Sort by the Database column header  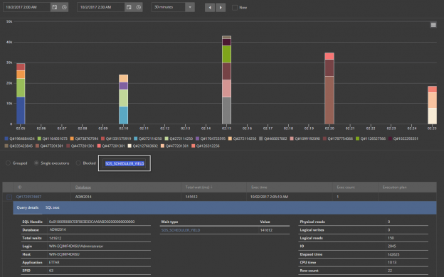pos(83,187)
